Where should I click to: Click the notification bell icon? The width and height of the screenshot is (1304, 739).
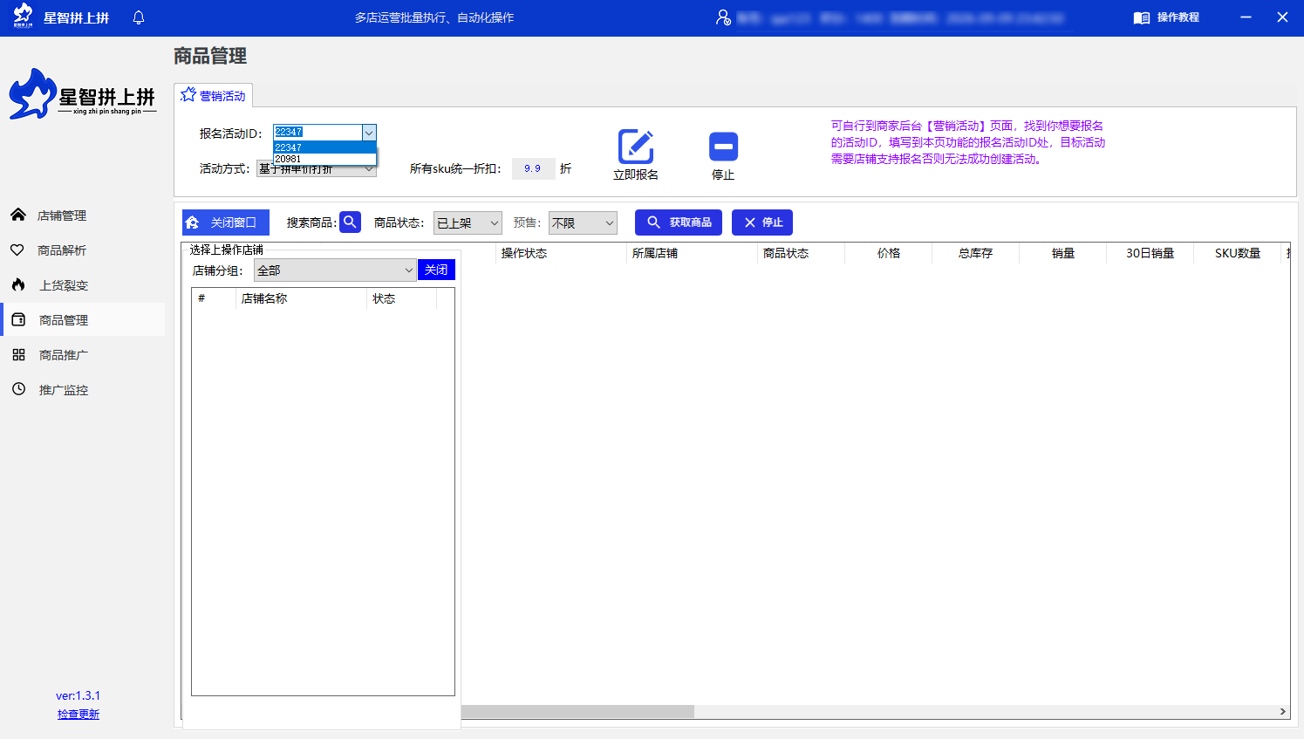tap(138, 17)
